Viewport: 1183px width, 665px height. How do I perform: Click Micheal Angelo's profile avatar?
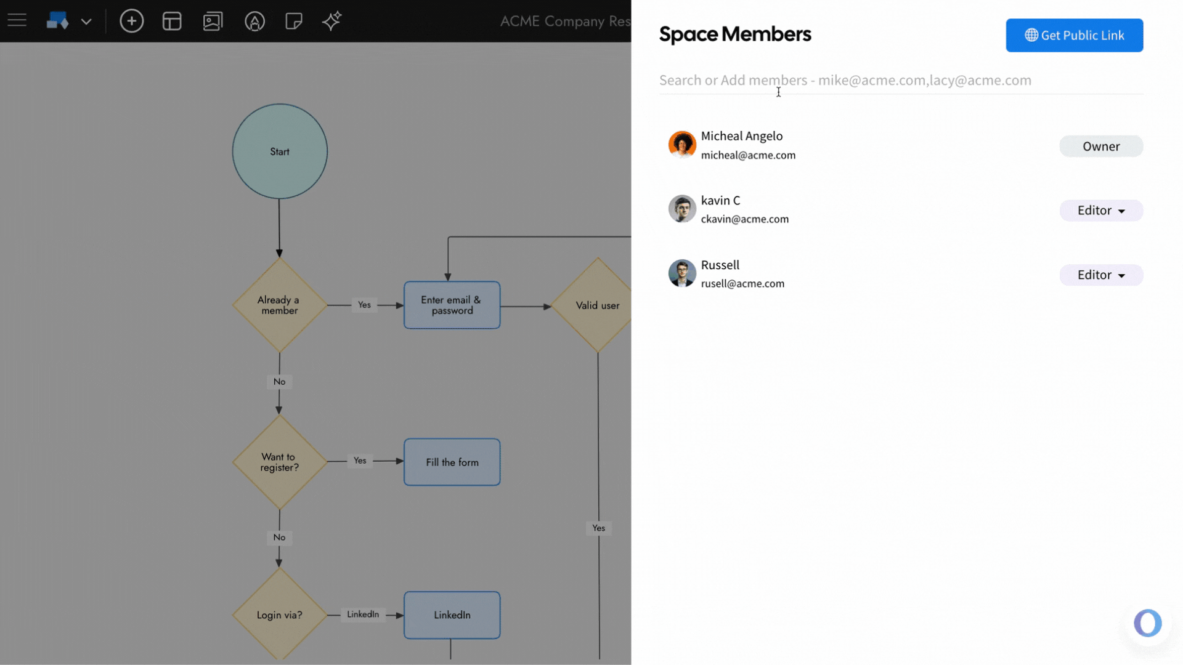682,144
